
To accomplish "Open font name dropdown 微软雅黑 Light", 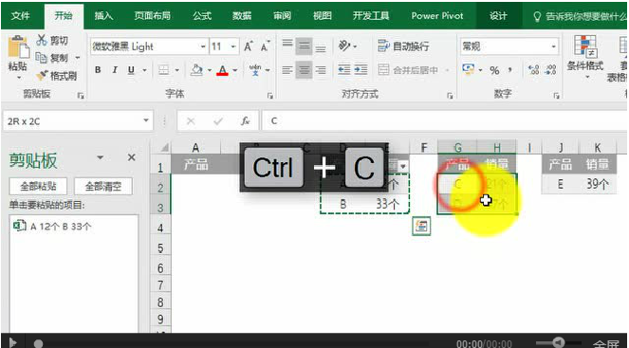I will pos(203,46).
